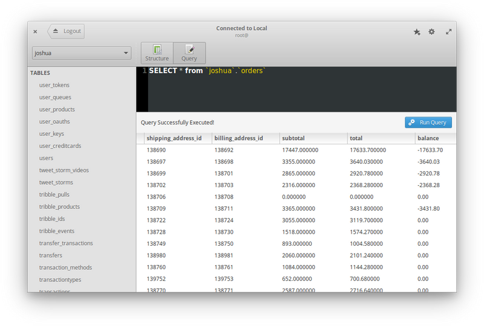Click subtotal value 3365.000000
Screen dimensions: 484x326
298,209
